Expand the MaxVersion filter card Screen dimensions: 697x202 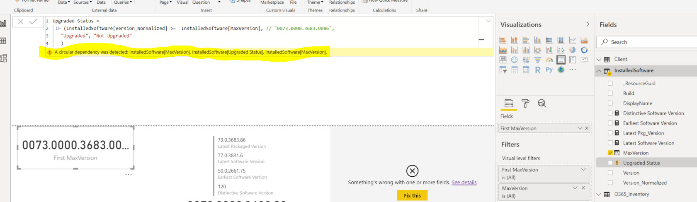click(x=575, y=188)
